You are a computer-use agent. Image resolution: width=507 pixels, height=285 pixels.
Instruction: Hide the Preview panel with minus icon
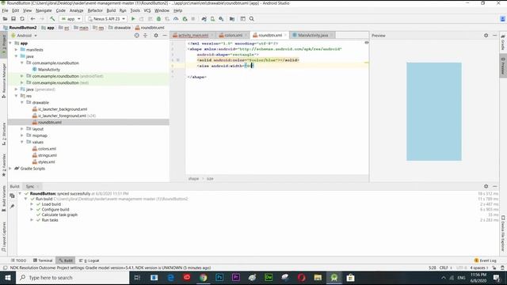coord(494,35)
